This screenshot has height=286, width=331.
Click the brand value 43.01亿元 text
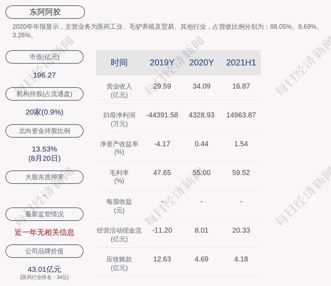click(x=44, y=269)
